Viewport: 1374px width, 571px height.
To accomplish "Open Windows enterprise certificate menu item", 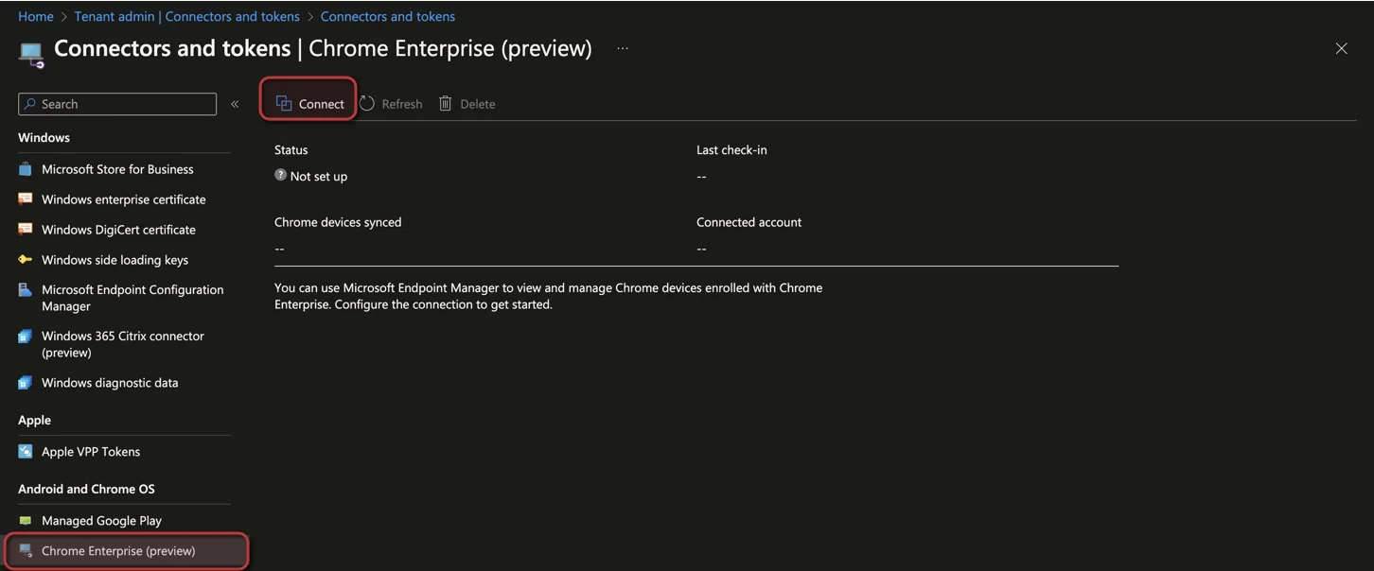I will point(124,199).
